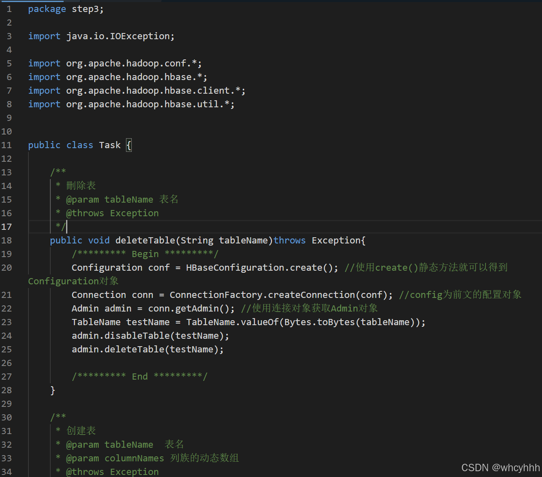Image resolution: width=542 pixels, height=477 pixels.
Task: Click line number 20 in the gutter
Action: [7, 268]
